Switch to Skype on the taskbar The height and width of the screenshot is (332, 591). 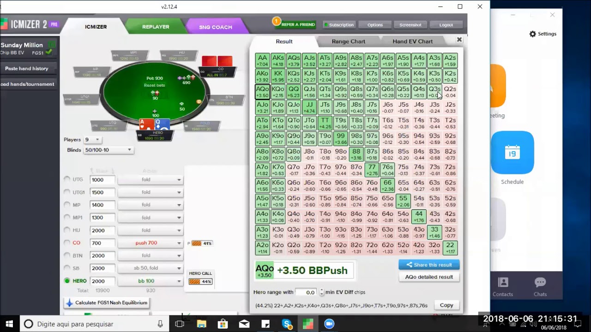[x=287, y=324]
